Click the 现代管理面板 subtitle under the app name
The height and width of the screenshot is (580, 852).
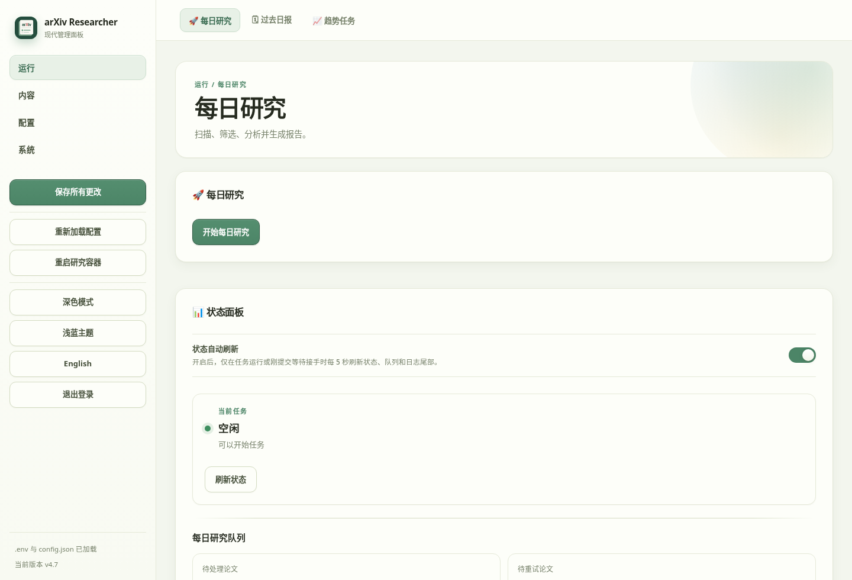[x=64, y=35]
